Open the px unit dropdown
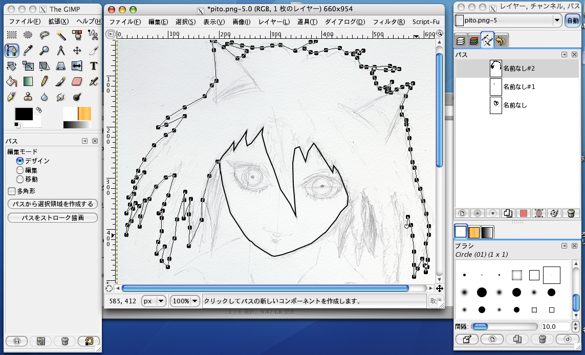The width and height of the screenshot is (585, 355). (x=153, y=301)
